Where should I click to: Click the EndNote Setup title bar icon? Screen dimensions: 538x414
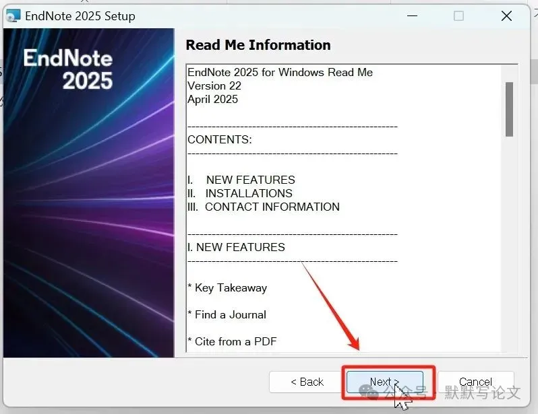click(x=13, y=15)
